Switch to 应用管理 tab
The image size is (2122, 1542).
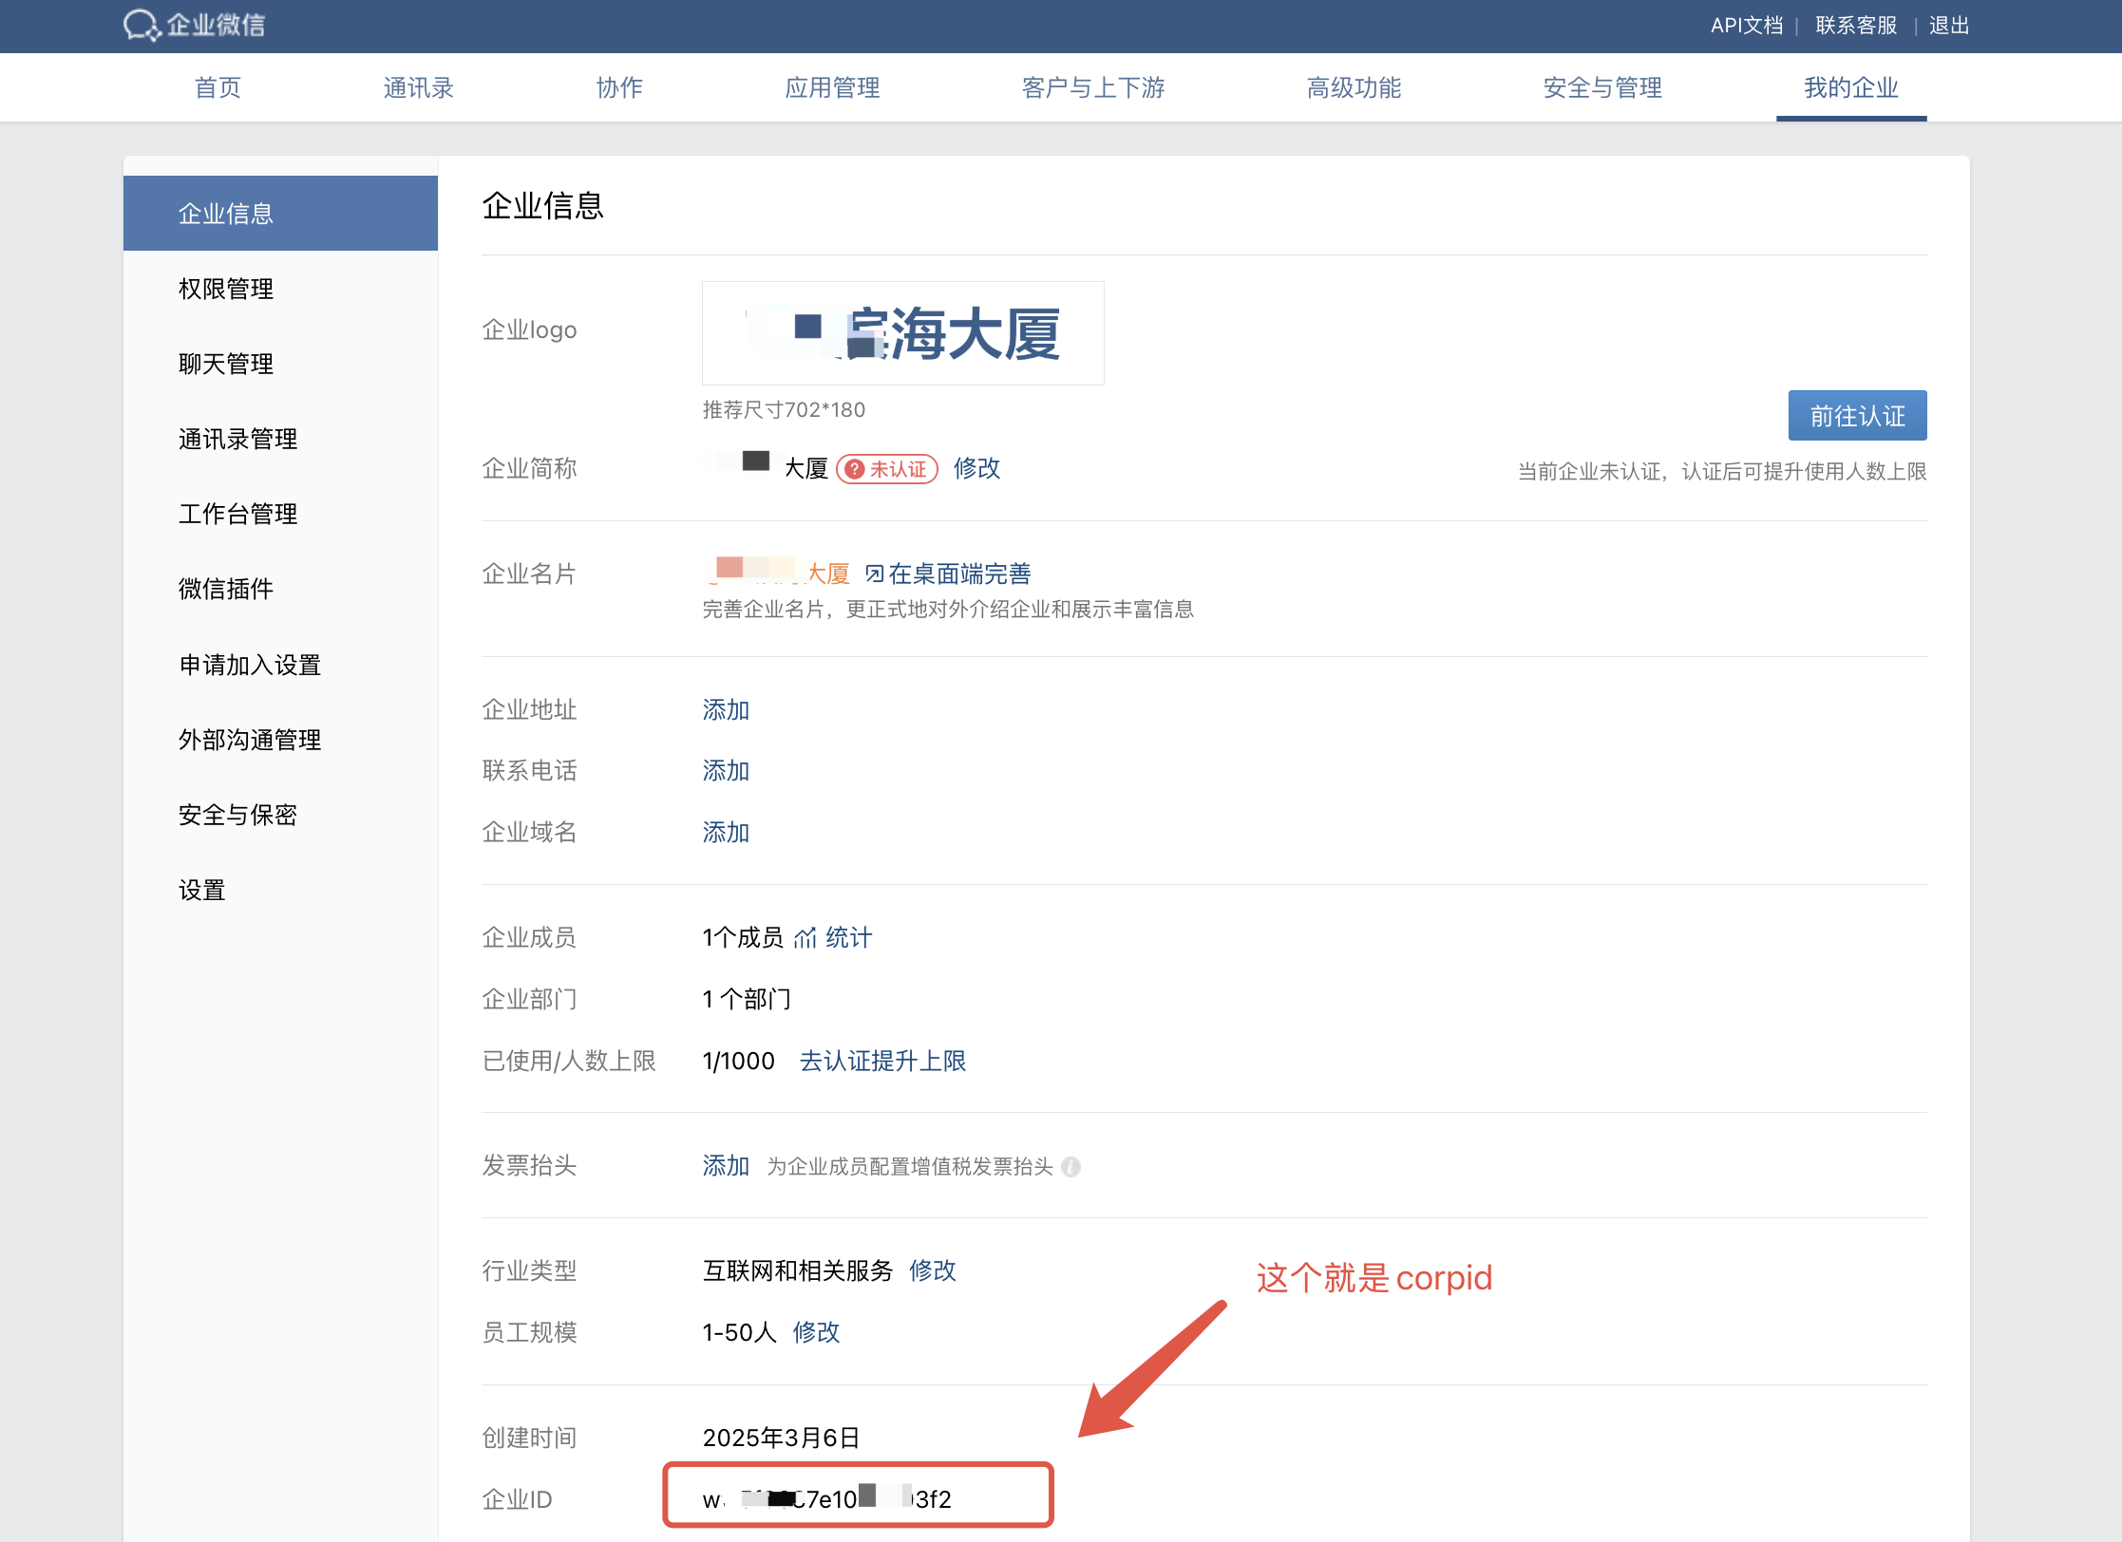tap(831, 87)
